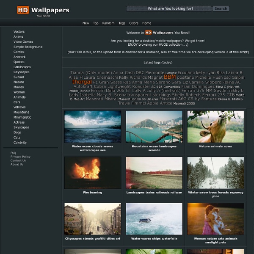This screenshot has height=254, width=254.
Task: Open the Vehicles category
Action: coord(19,107)
